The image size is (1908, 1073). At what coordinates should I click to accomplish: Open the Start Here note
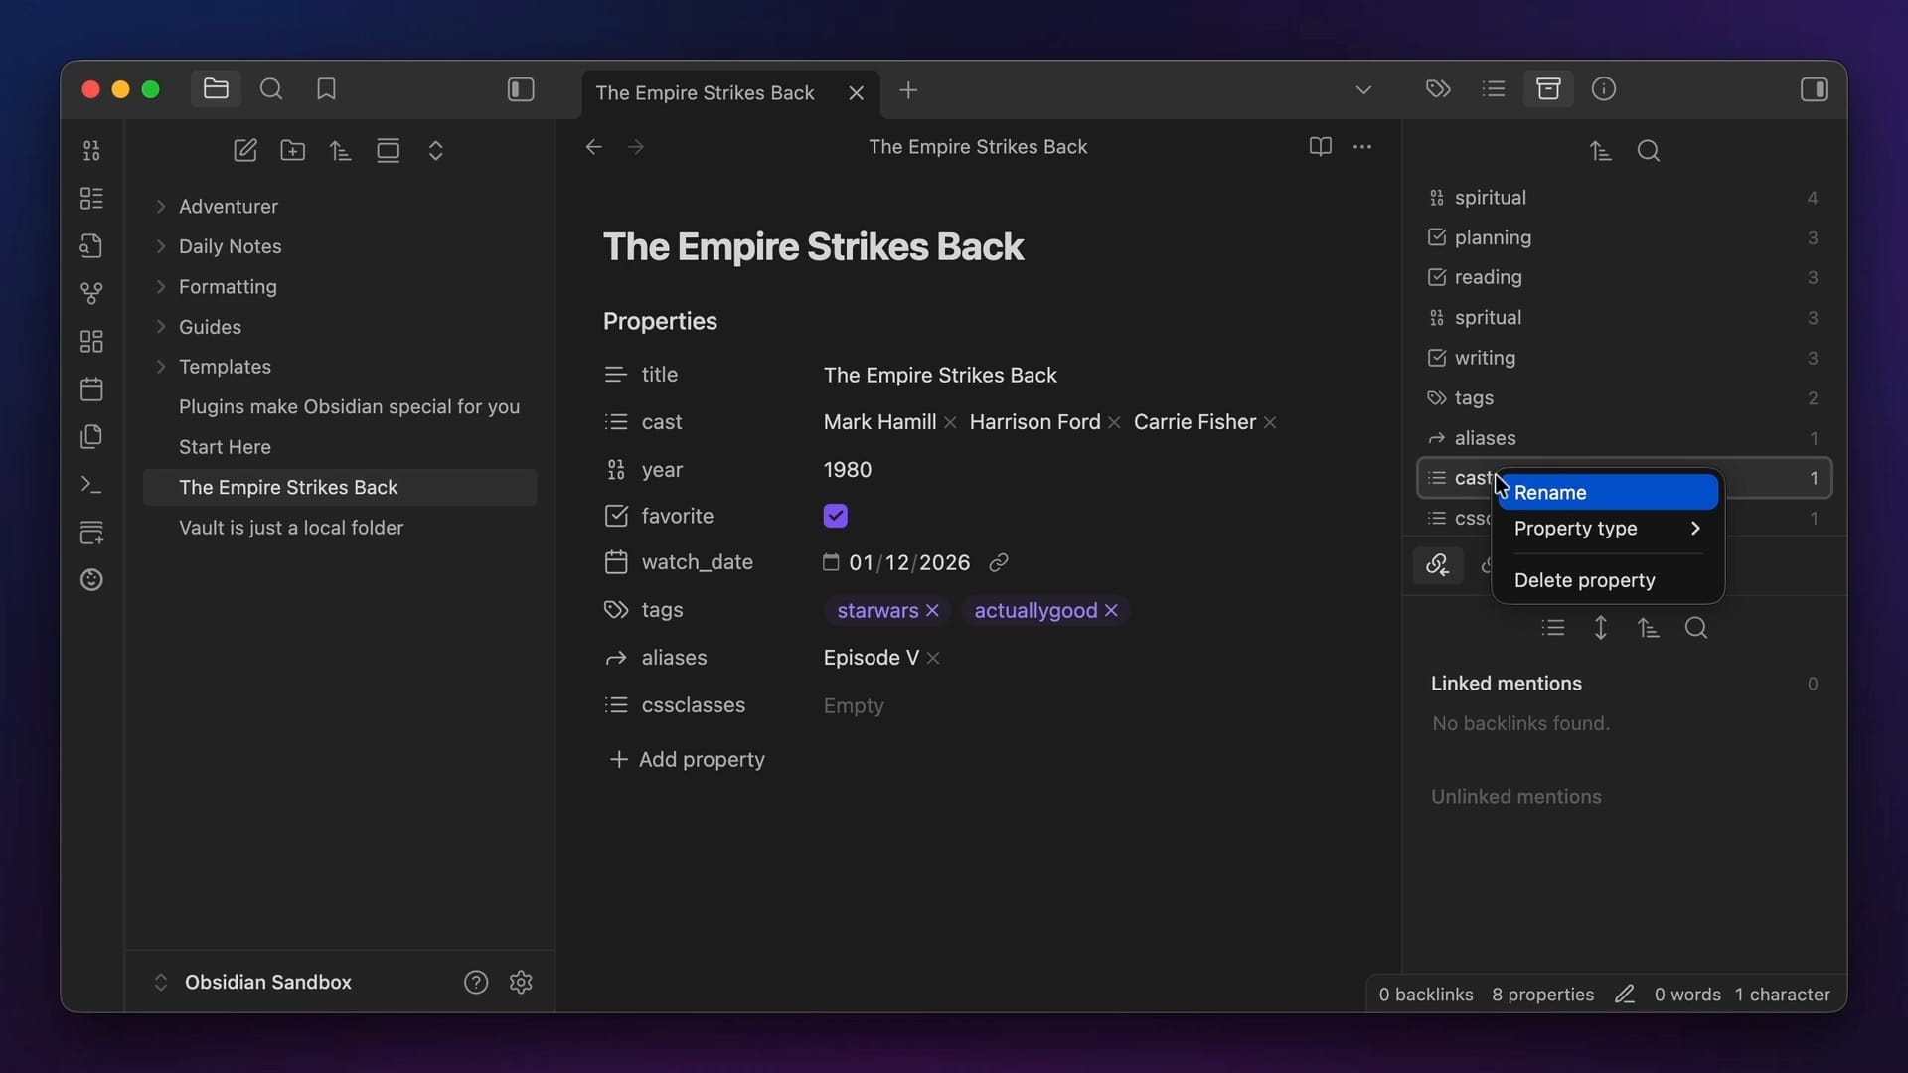[x=225, y=447]
